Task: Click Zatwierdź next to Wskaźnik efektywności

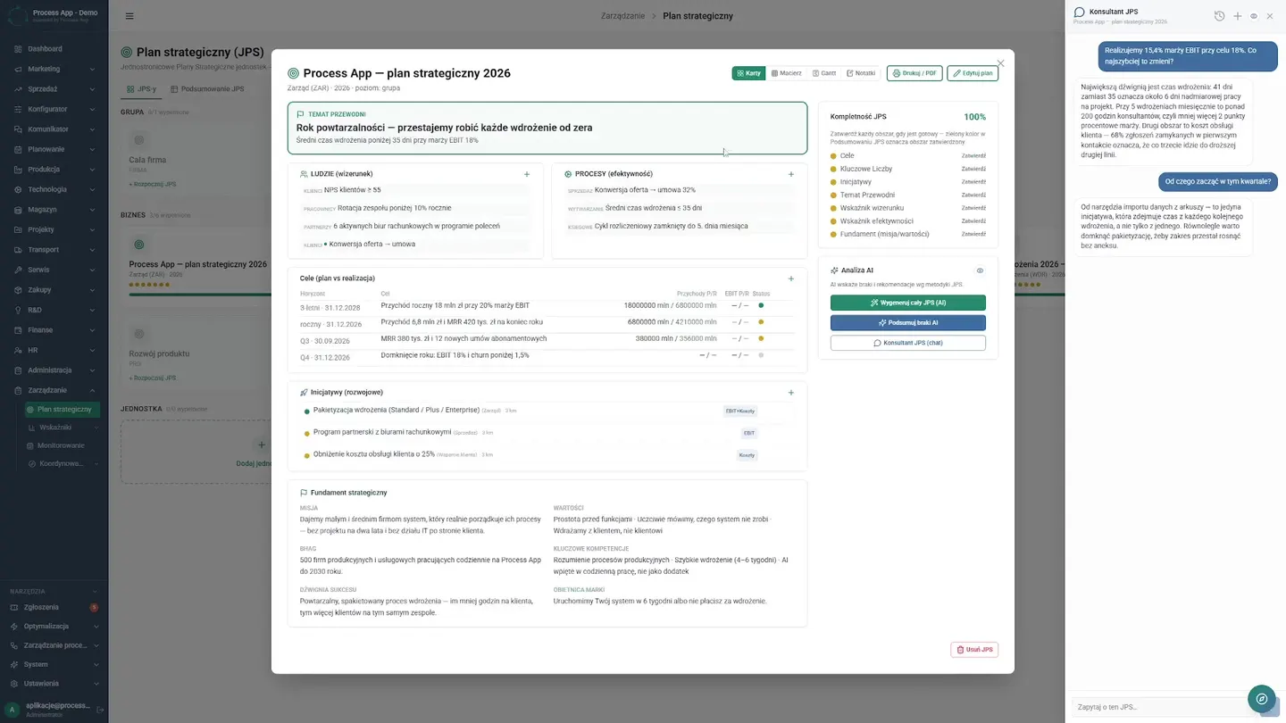Action: (973, 220)
